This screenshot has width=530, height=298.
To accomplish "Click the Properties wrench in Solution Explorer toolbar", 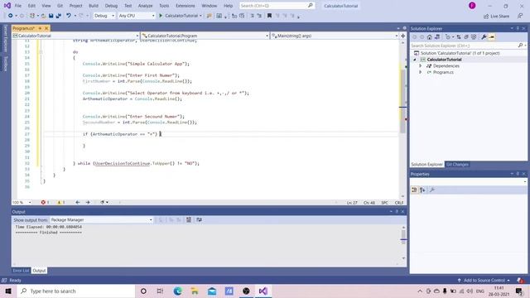I will [484, 37].
